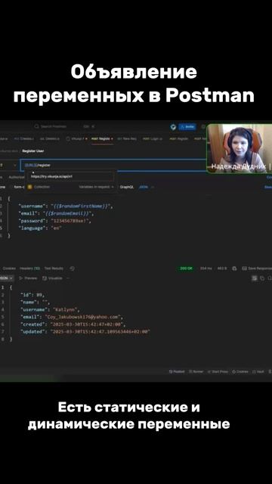Click the copy response icon
Viewport: 272px width, 484px height.
coord(262,278)
